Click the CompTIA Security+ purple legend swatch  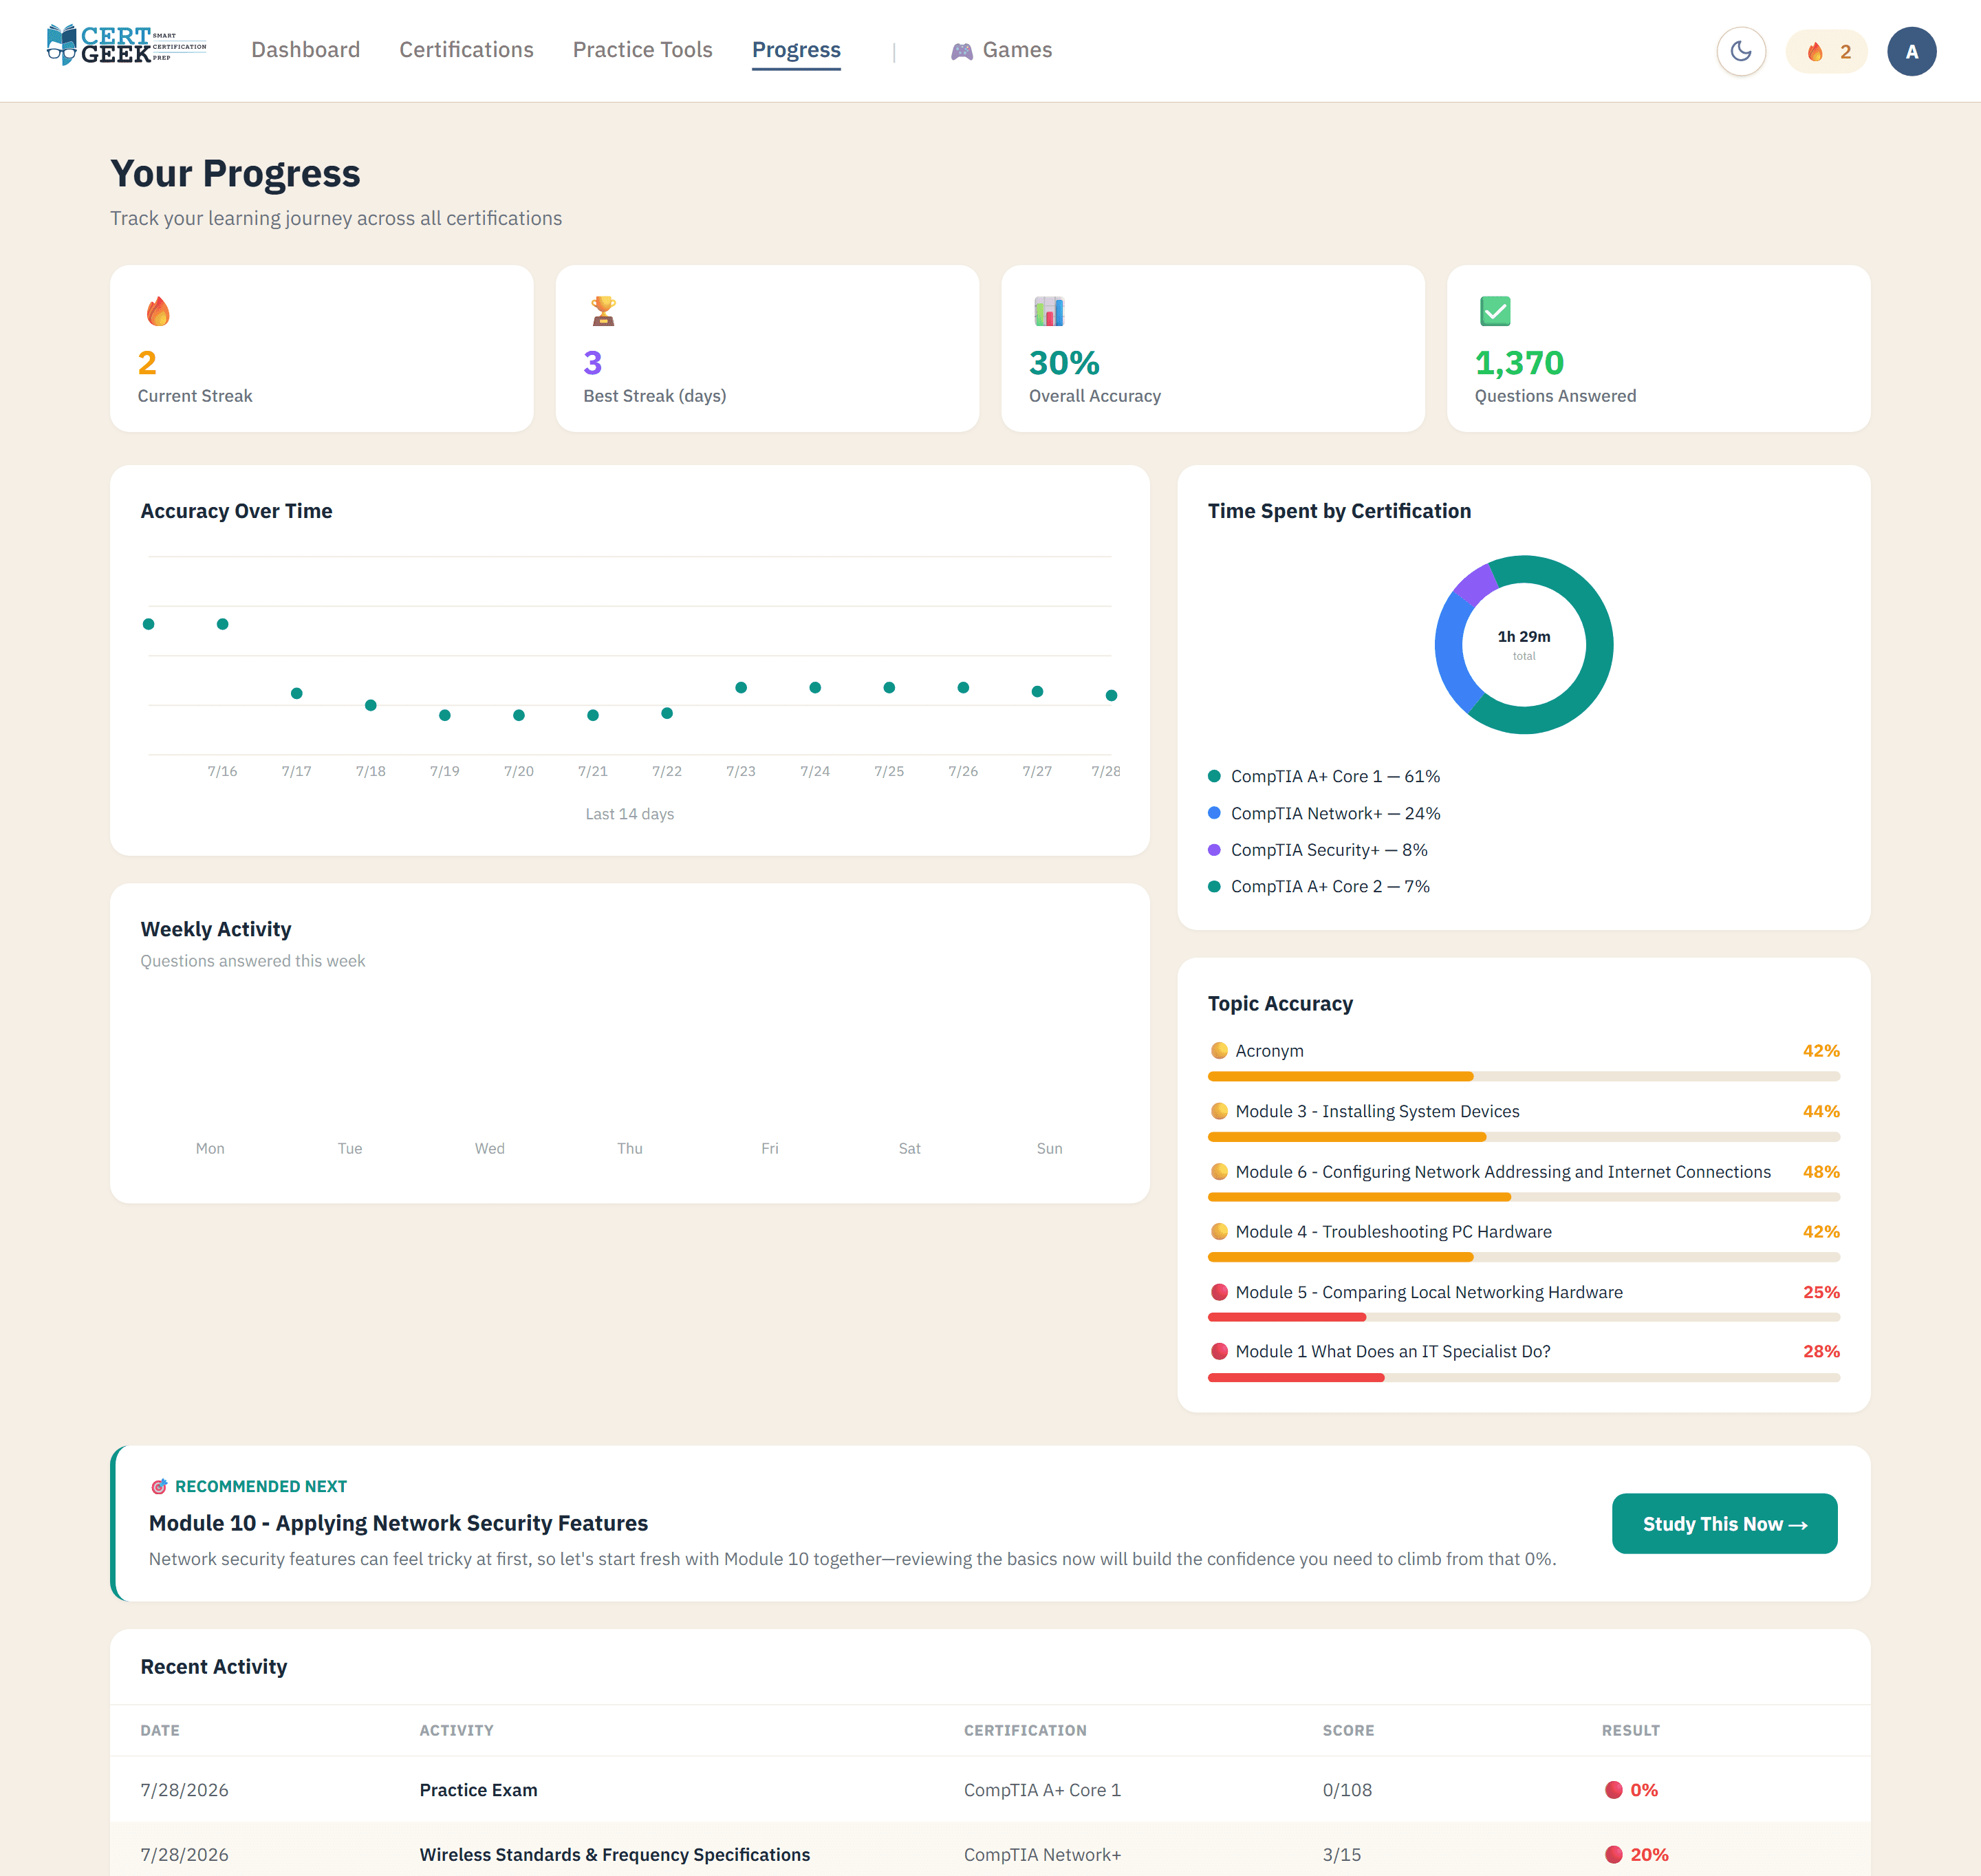tap(1214, 850)
